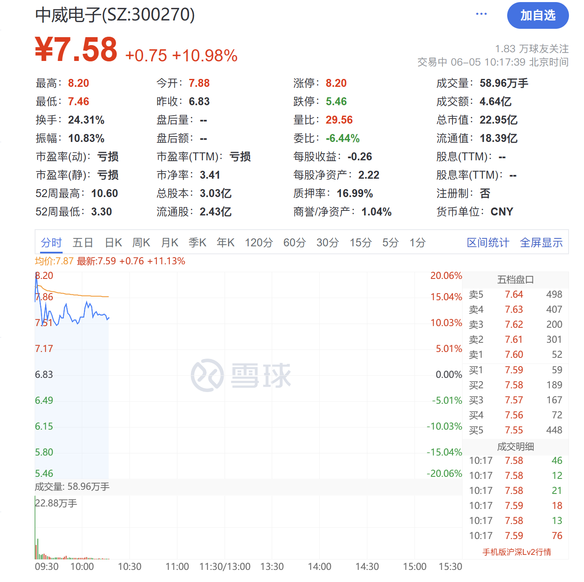Click the 委比 -6.44% value
This screenshot has width=584, height=582.
[343, 138]
